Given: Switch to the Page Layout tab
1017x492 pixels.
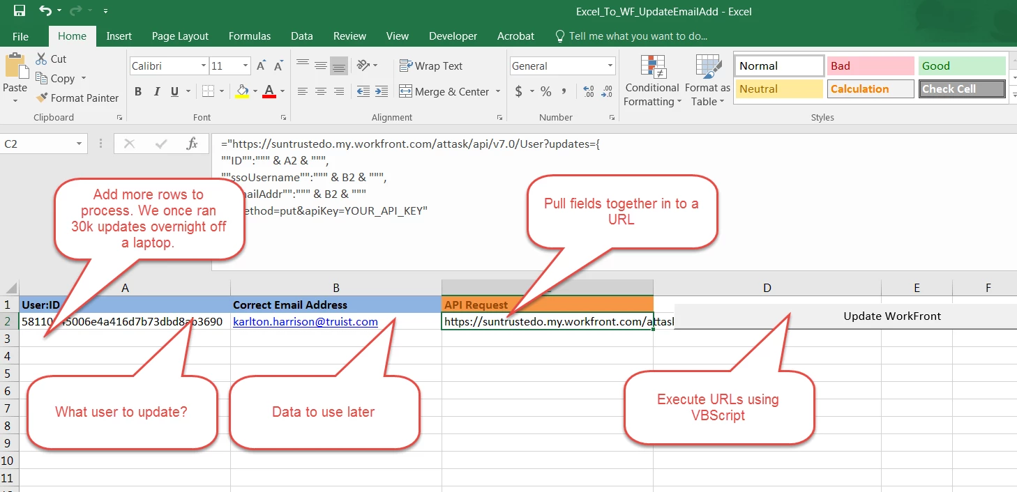Looking at the screenshot, I should [180, 36].
